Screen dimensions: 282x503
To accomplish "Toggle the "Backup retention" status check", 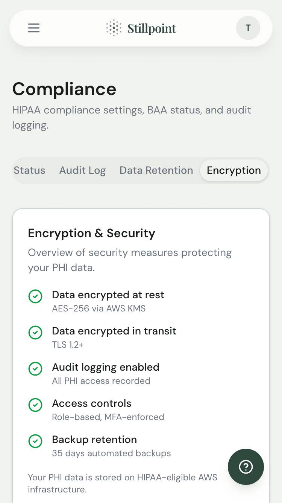I will [35, 441].
